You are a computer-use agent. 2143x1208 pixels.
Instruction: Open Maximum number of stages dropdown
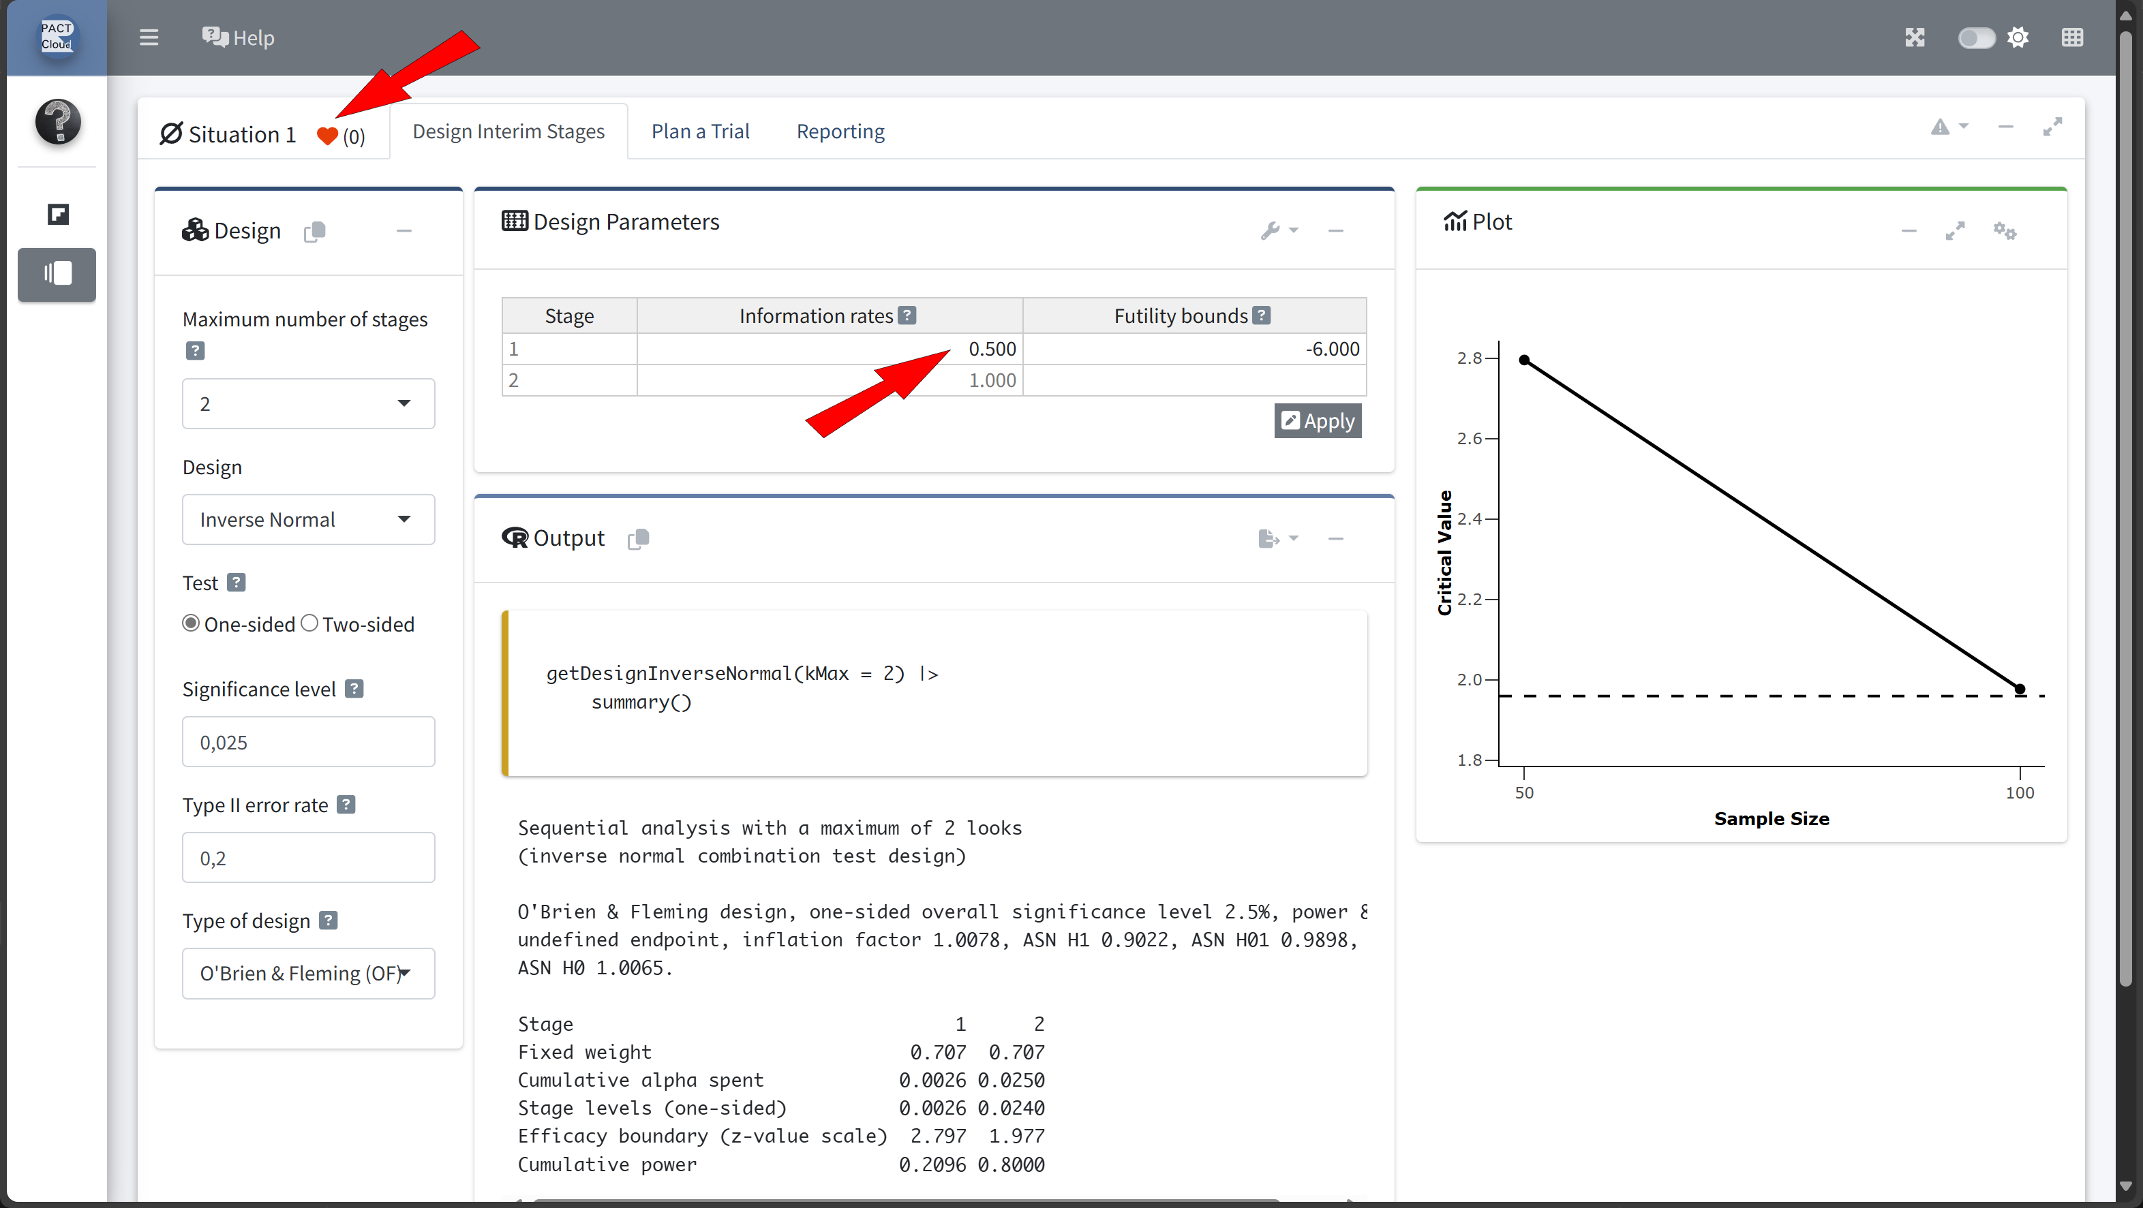point(308,403)
